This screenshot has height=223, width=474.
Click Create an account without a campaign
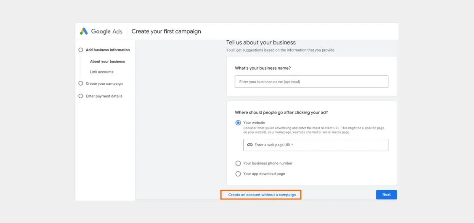click(x=262, y=195)
